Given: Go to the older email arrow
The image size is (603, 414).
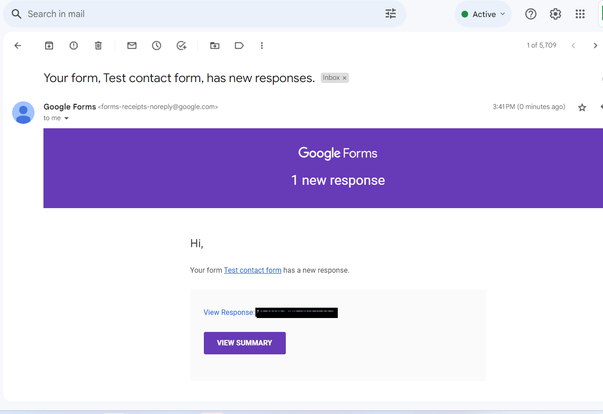Looking at the screenshot, I should point(595,45).
